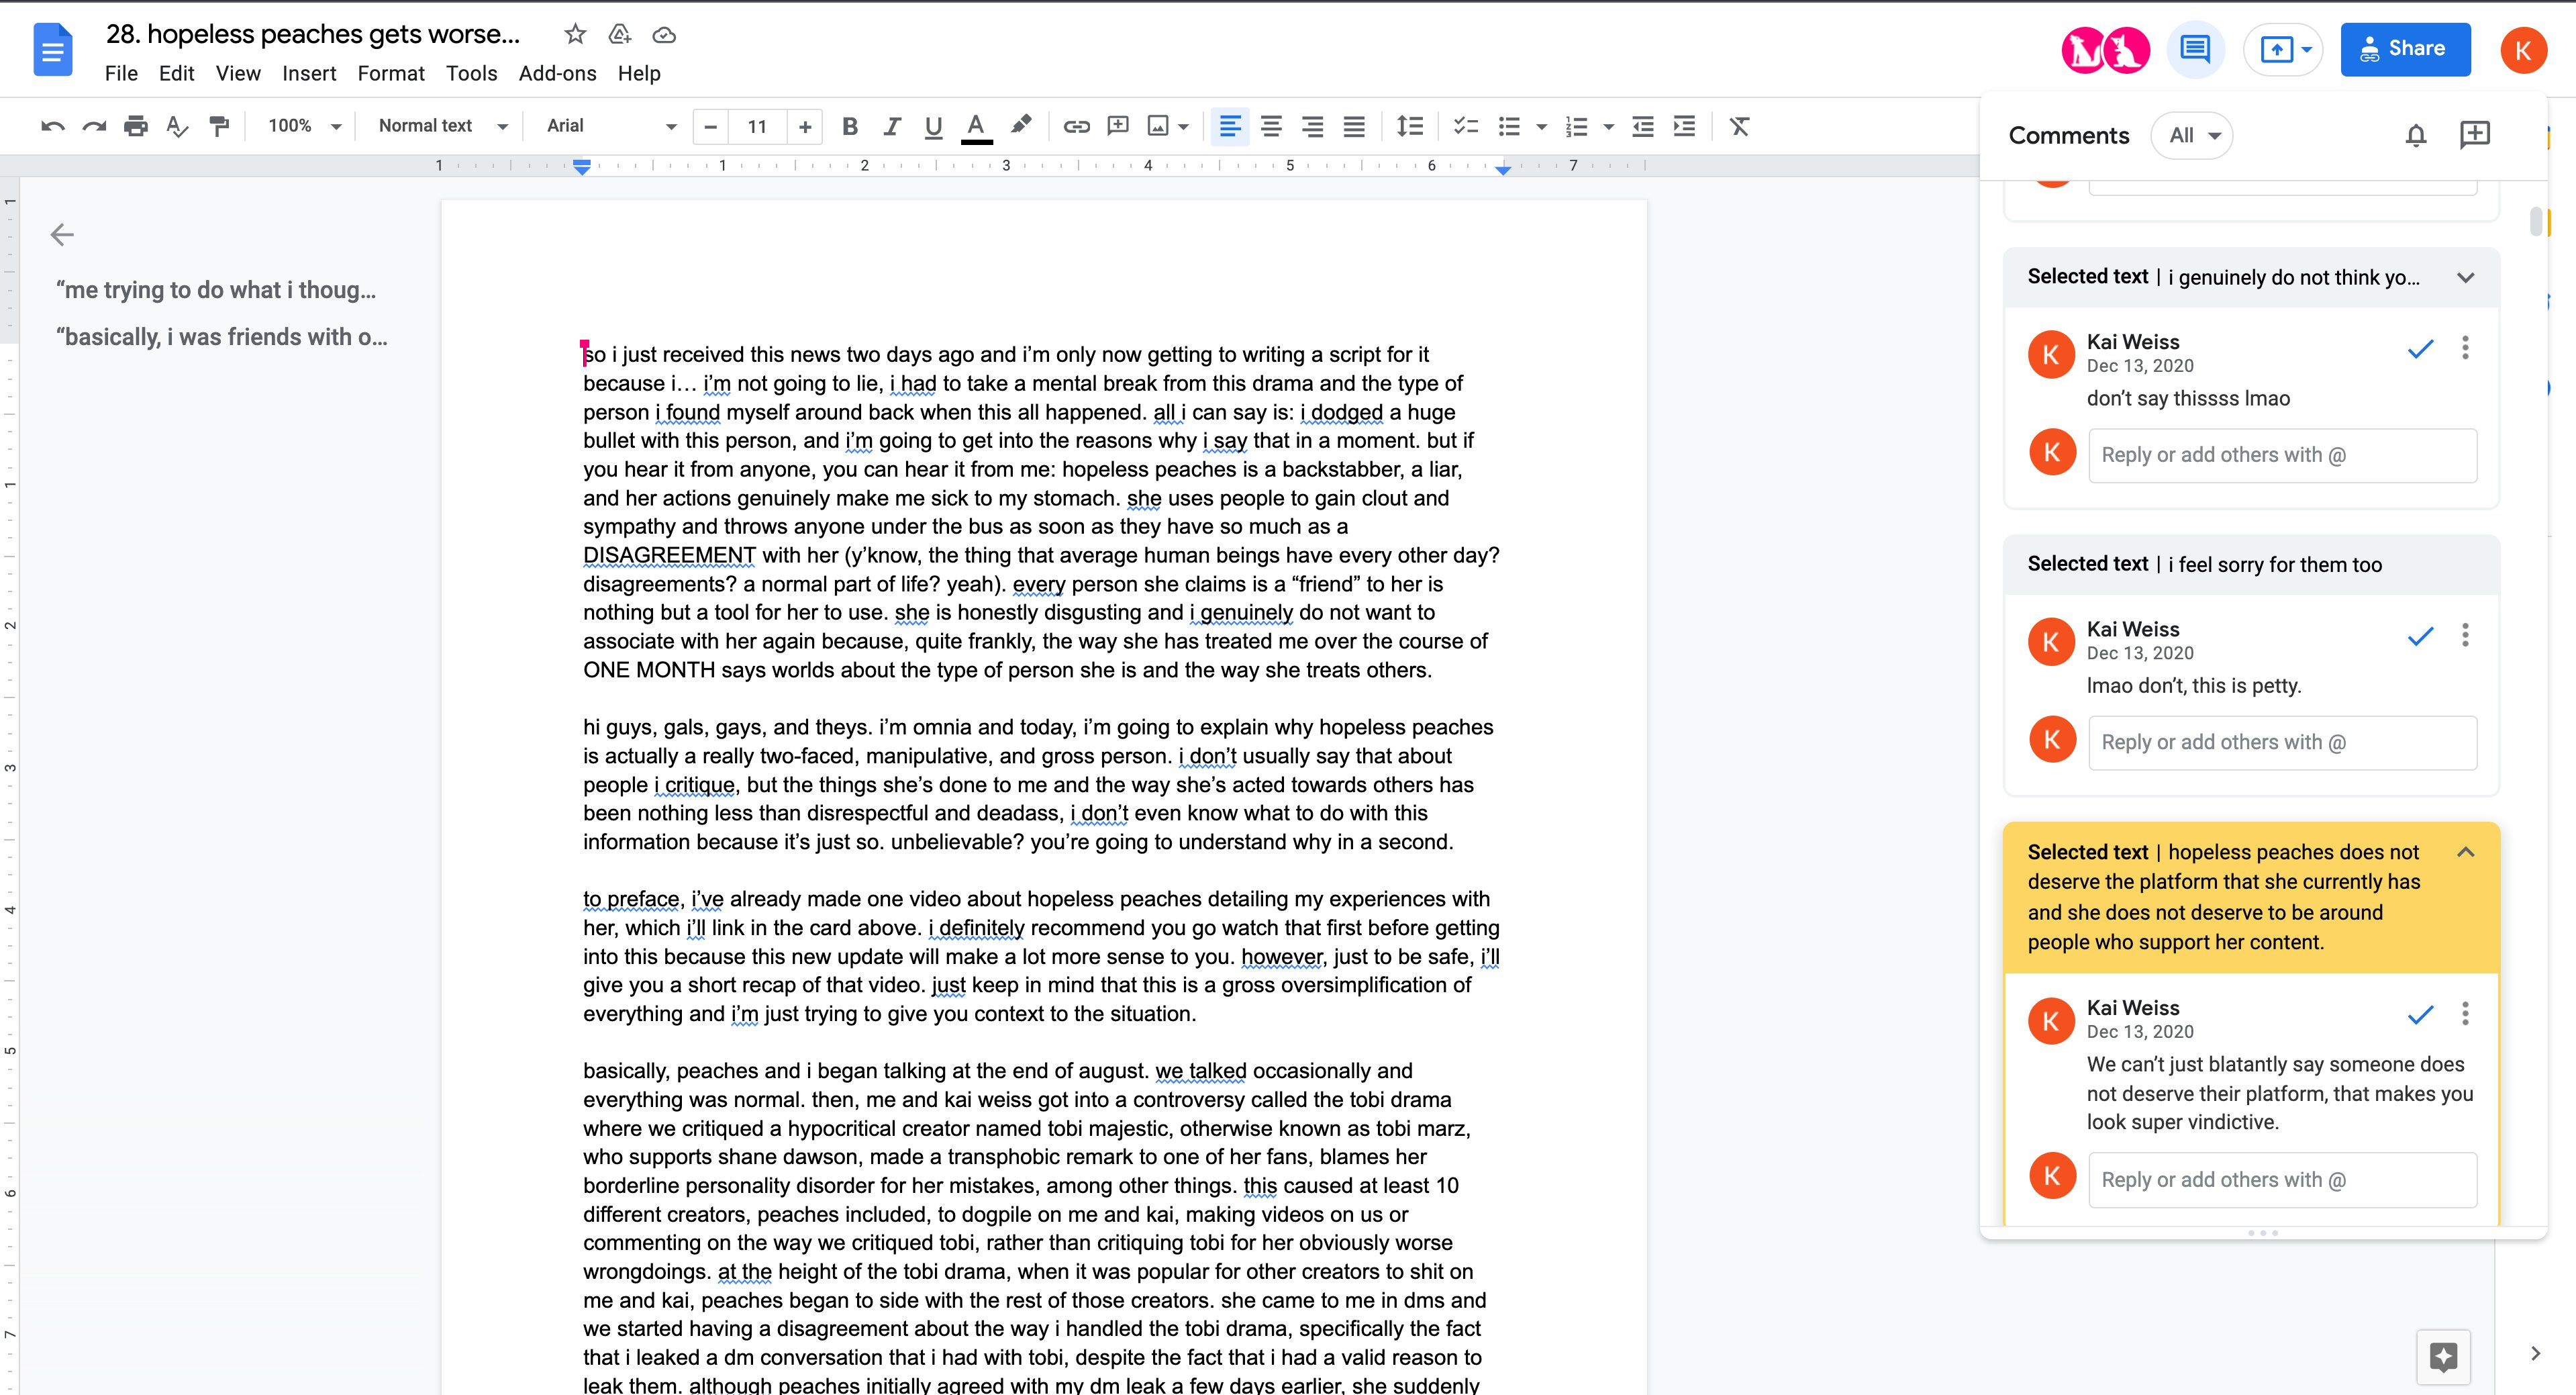Set center text alignment
2576x1395 pixels.
[x=1271, y=126]
